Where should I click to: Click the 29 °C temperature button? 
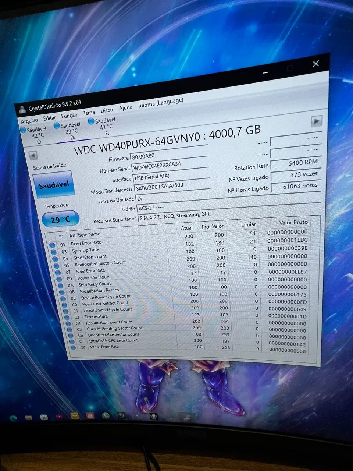[60, 219]
